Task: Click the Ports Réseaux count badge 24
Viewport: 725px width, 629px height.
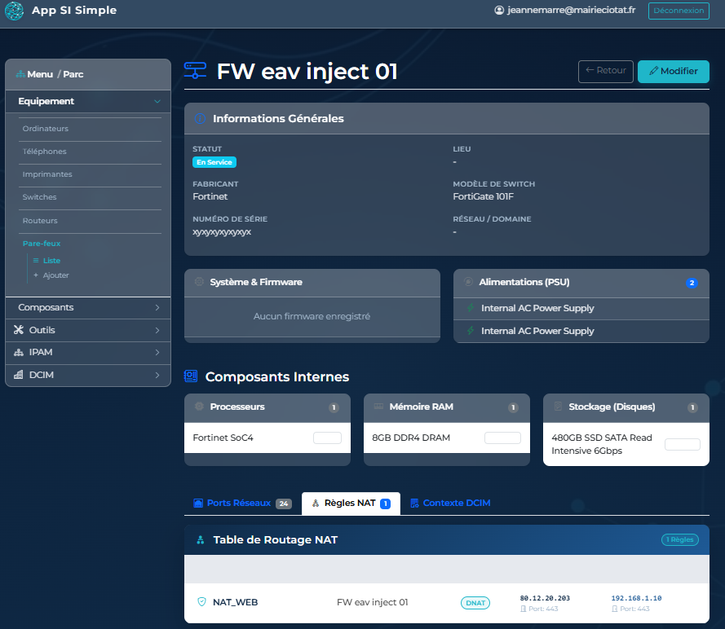Action: click(x=284, y=504)
